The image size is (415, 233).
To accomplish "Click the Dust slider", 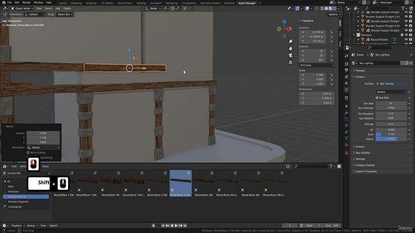I will pos(391,135).
